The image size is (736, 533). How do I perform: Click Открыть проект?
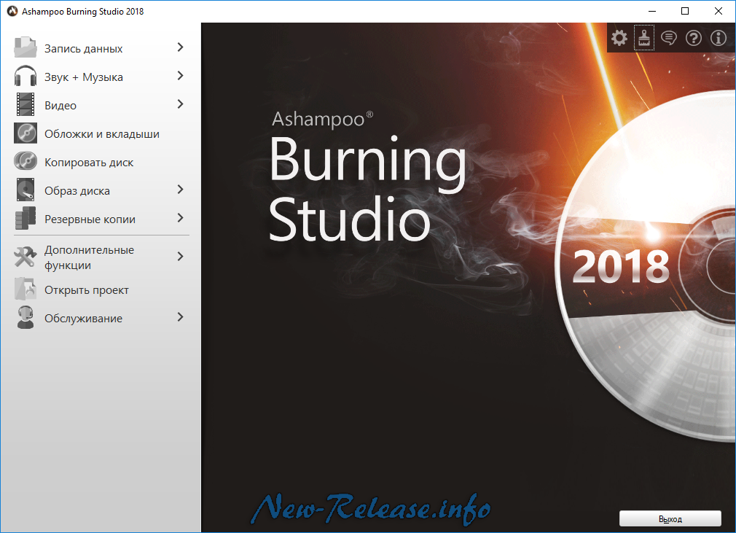click(x=101, y=289)
